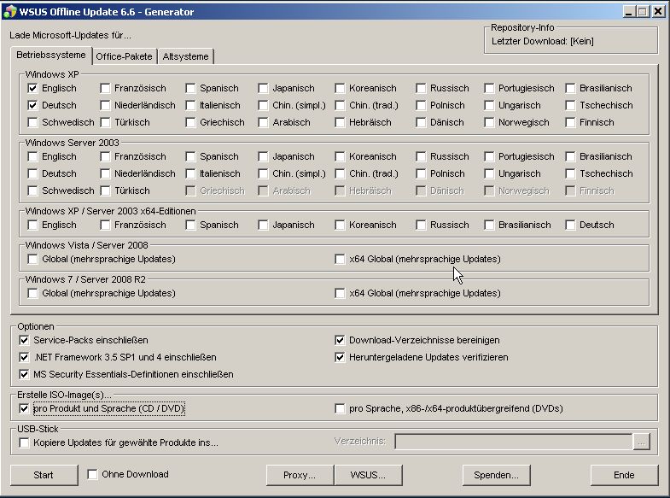Disable Heruntergeladene Updates verifizieren

(341, 357)
